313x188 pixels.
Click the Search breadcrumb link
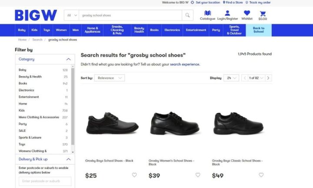tap(37, 40)
